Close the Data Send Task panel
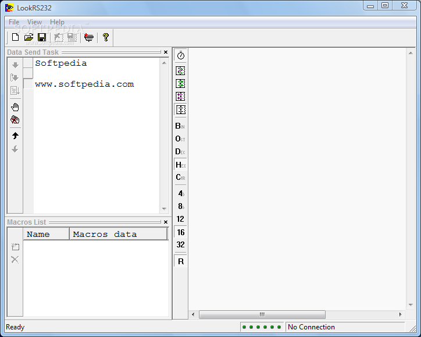 tap(166, 52)
